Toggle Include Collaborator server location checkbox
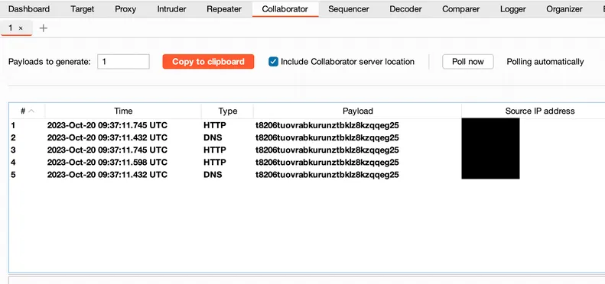605x284 pixels. click(273, 62)
